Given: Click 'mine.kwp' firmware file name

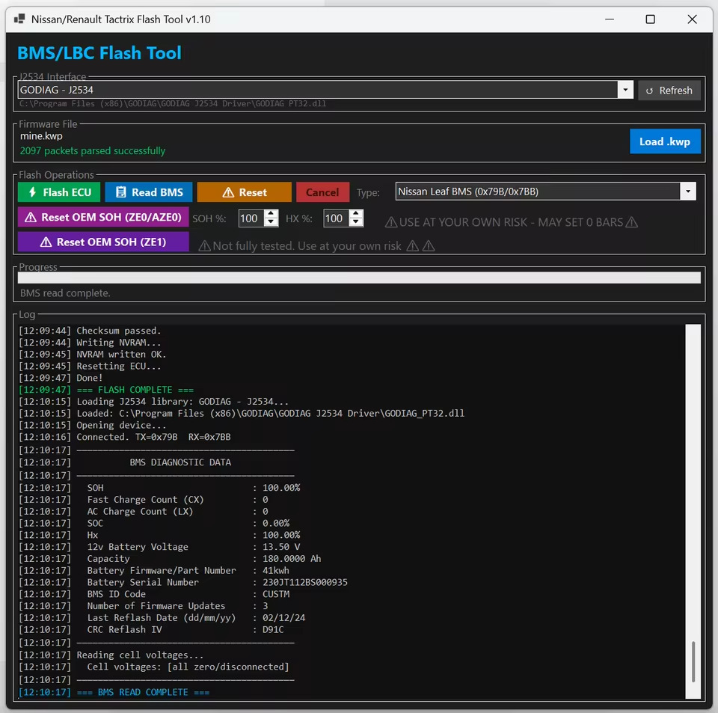Looking at the screenshot, I should tap(41, 136).
